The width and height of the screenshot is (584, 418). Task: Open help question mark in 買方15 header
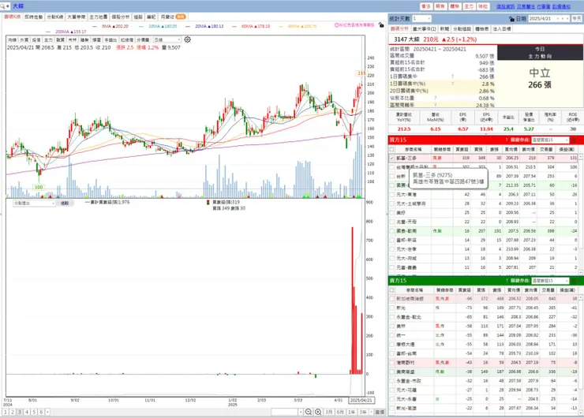[507, 140]
